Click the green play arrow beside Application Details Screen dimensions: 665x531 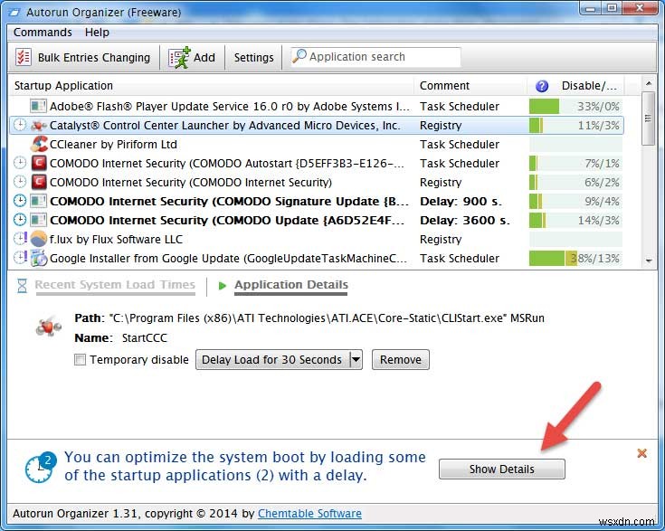click(x=223, y=286)
